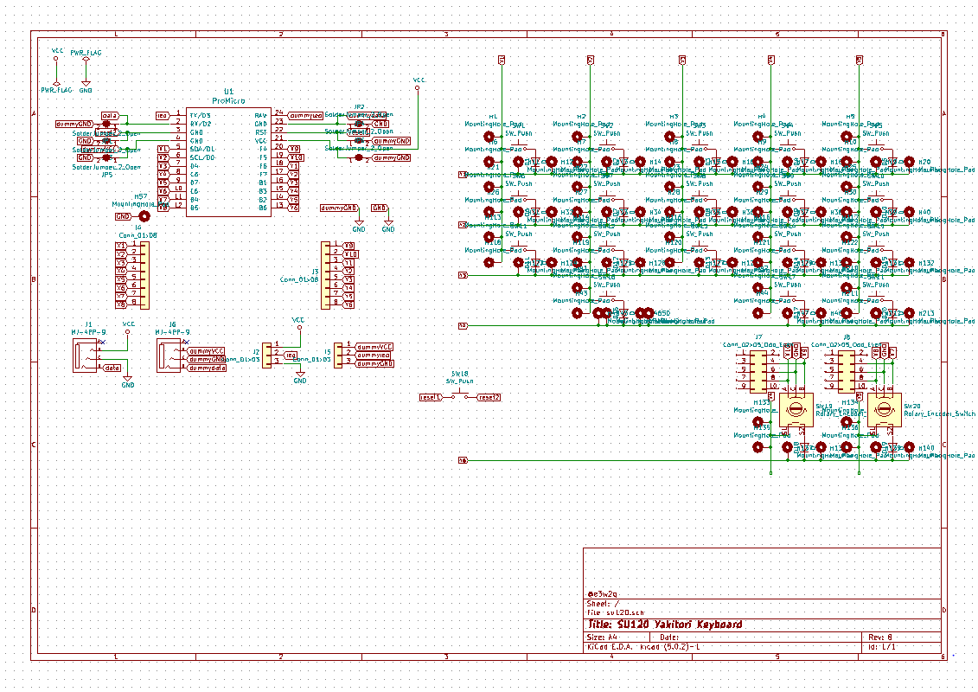Select the J2 three-pin connector symbol
978x692 pixels.
pyautogui.click(x=267, y=355)
